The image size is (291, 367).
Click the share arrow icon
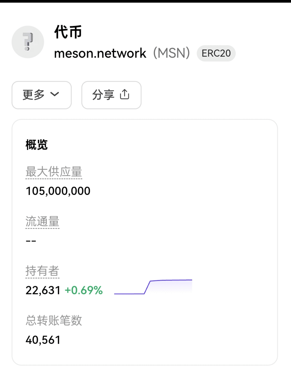(x=125, y=94)
